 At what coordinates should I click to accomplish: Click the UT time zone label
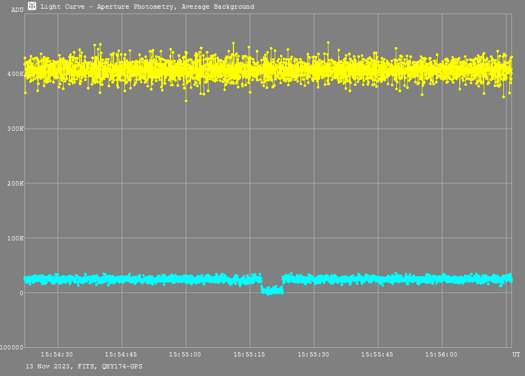click(516, 354)
